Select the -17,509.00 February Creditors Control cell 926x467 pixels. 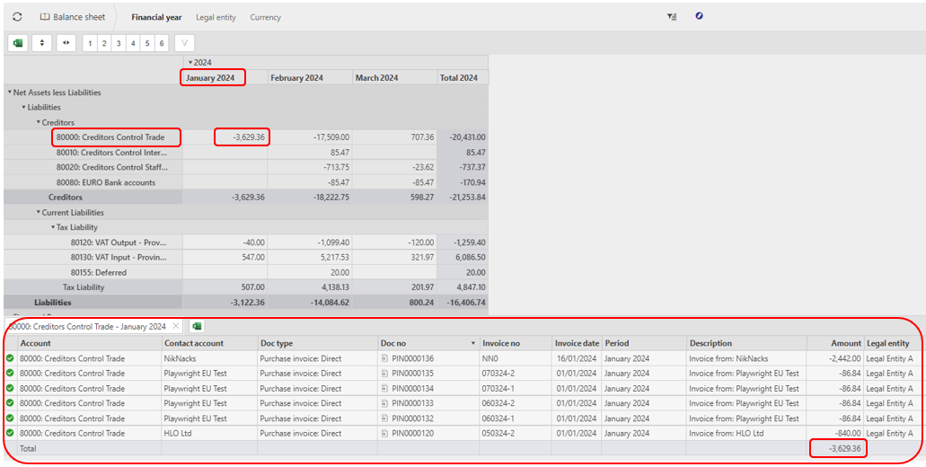[310, 137]
